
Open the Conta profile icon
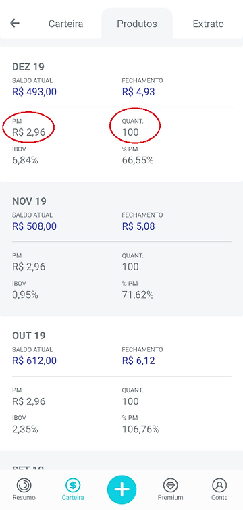[x=219, y=485]
